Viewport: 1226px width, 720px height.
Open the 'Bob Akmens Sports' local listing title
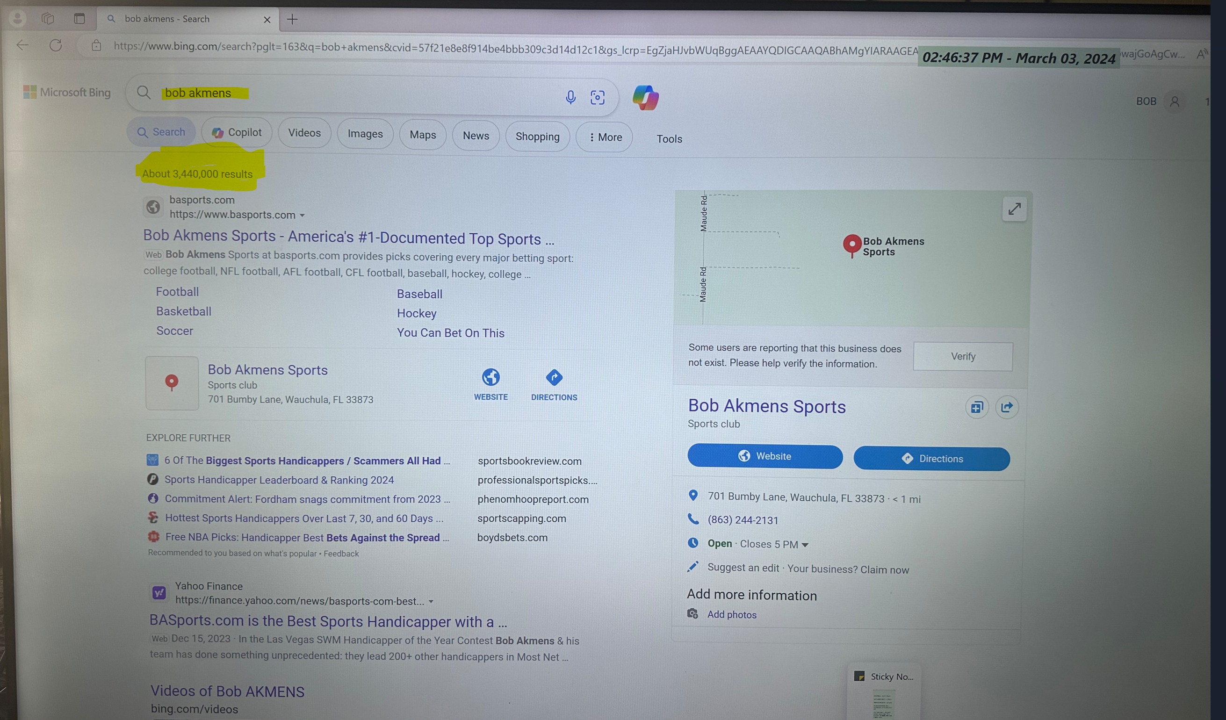coord(267,370)
